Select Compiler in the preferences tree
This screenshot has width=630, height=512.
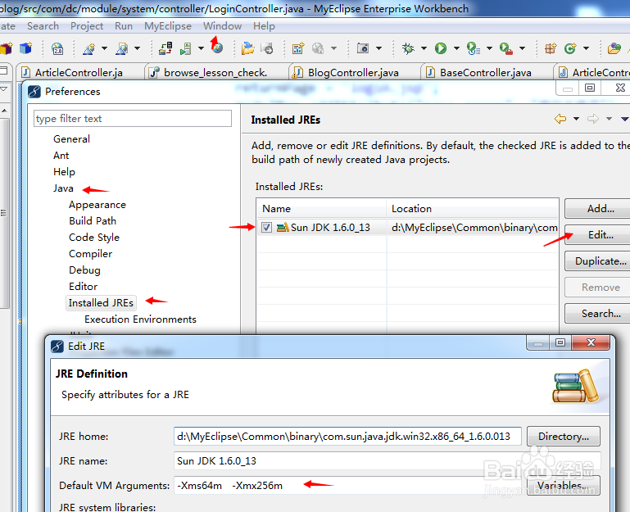[90, 254]
